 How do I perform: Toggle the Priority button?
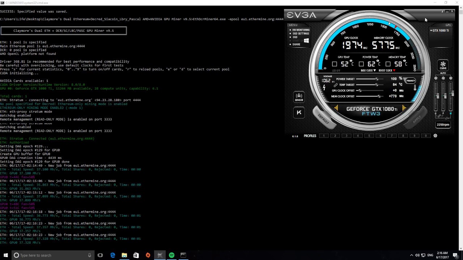click(411, 81)
